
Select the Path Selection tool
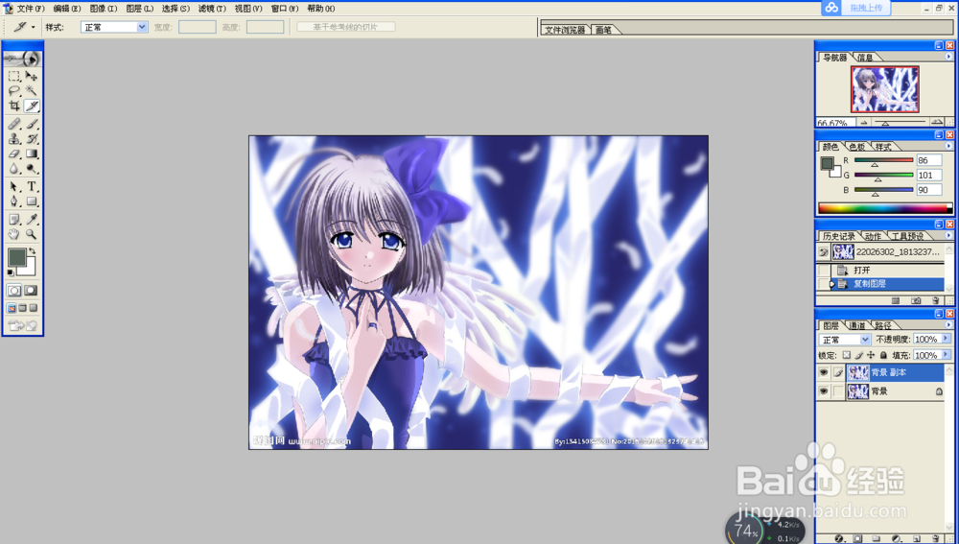14,186
